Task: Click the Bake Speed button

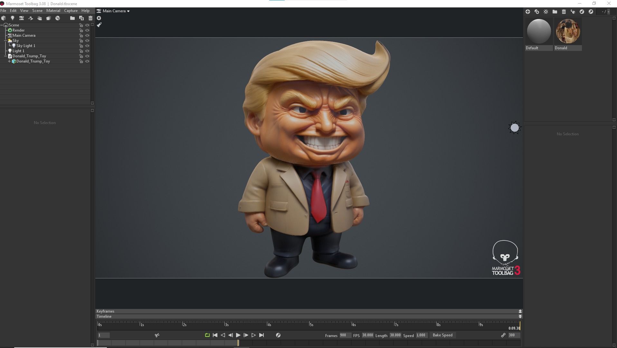Action: point(442,335)
